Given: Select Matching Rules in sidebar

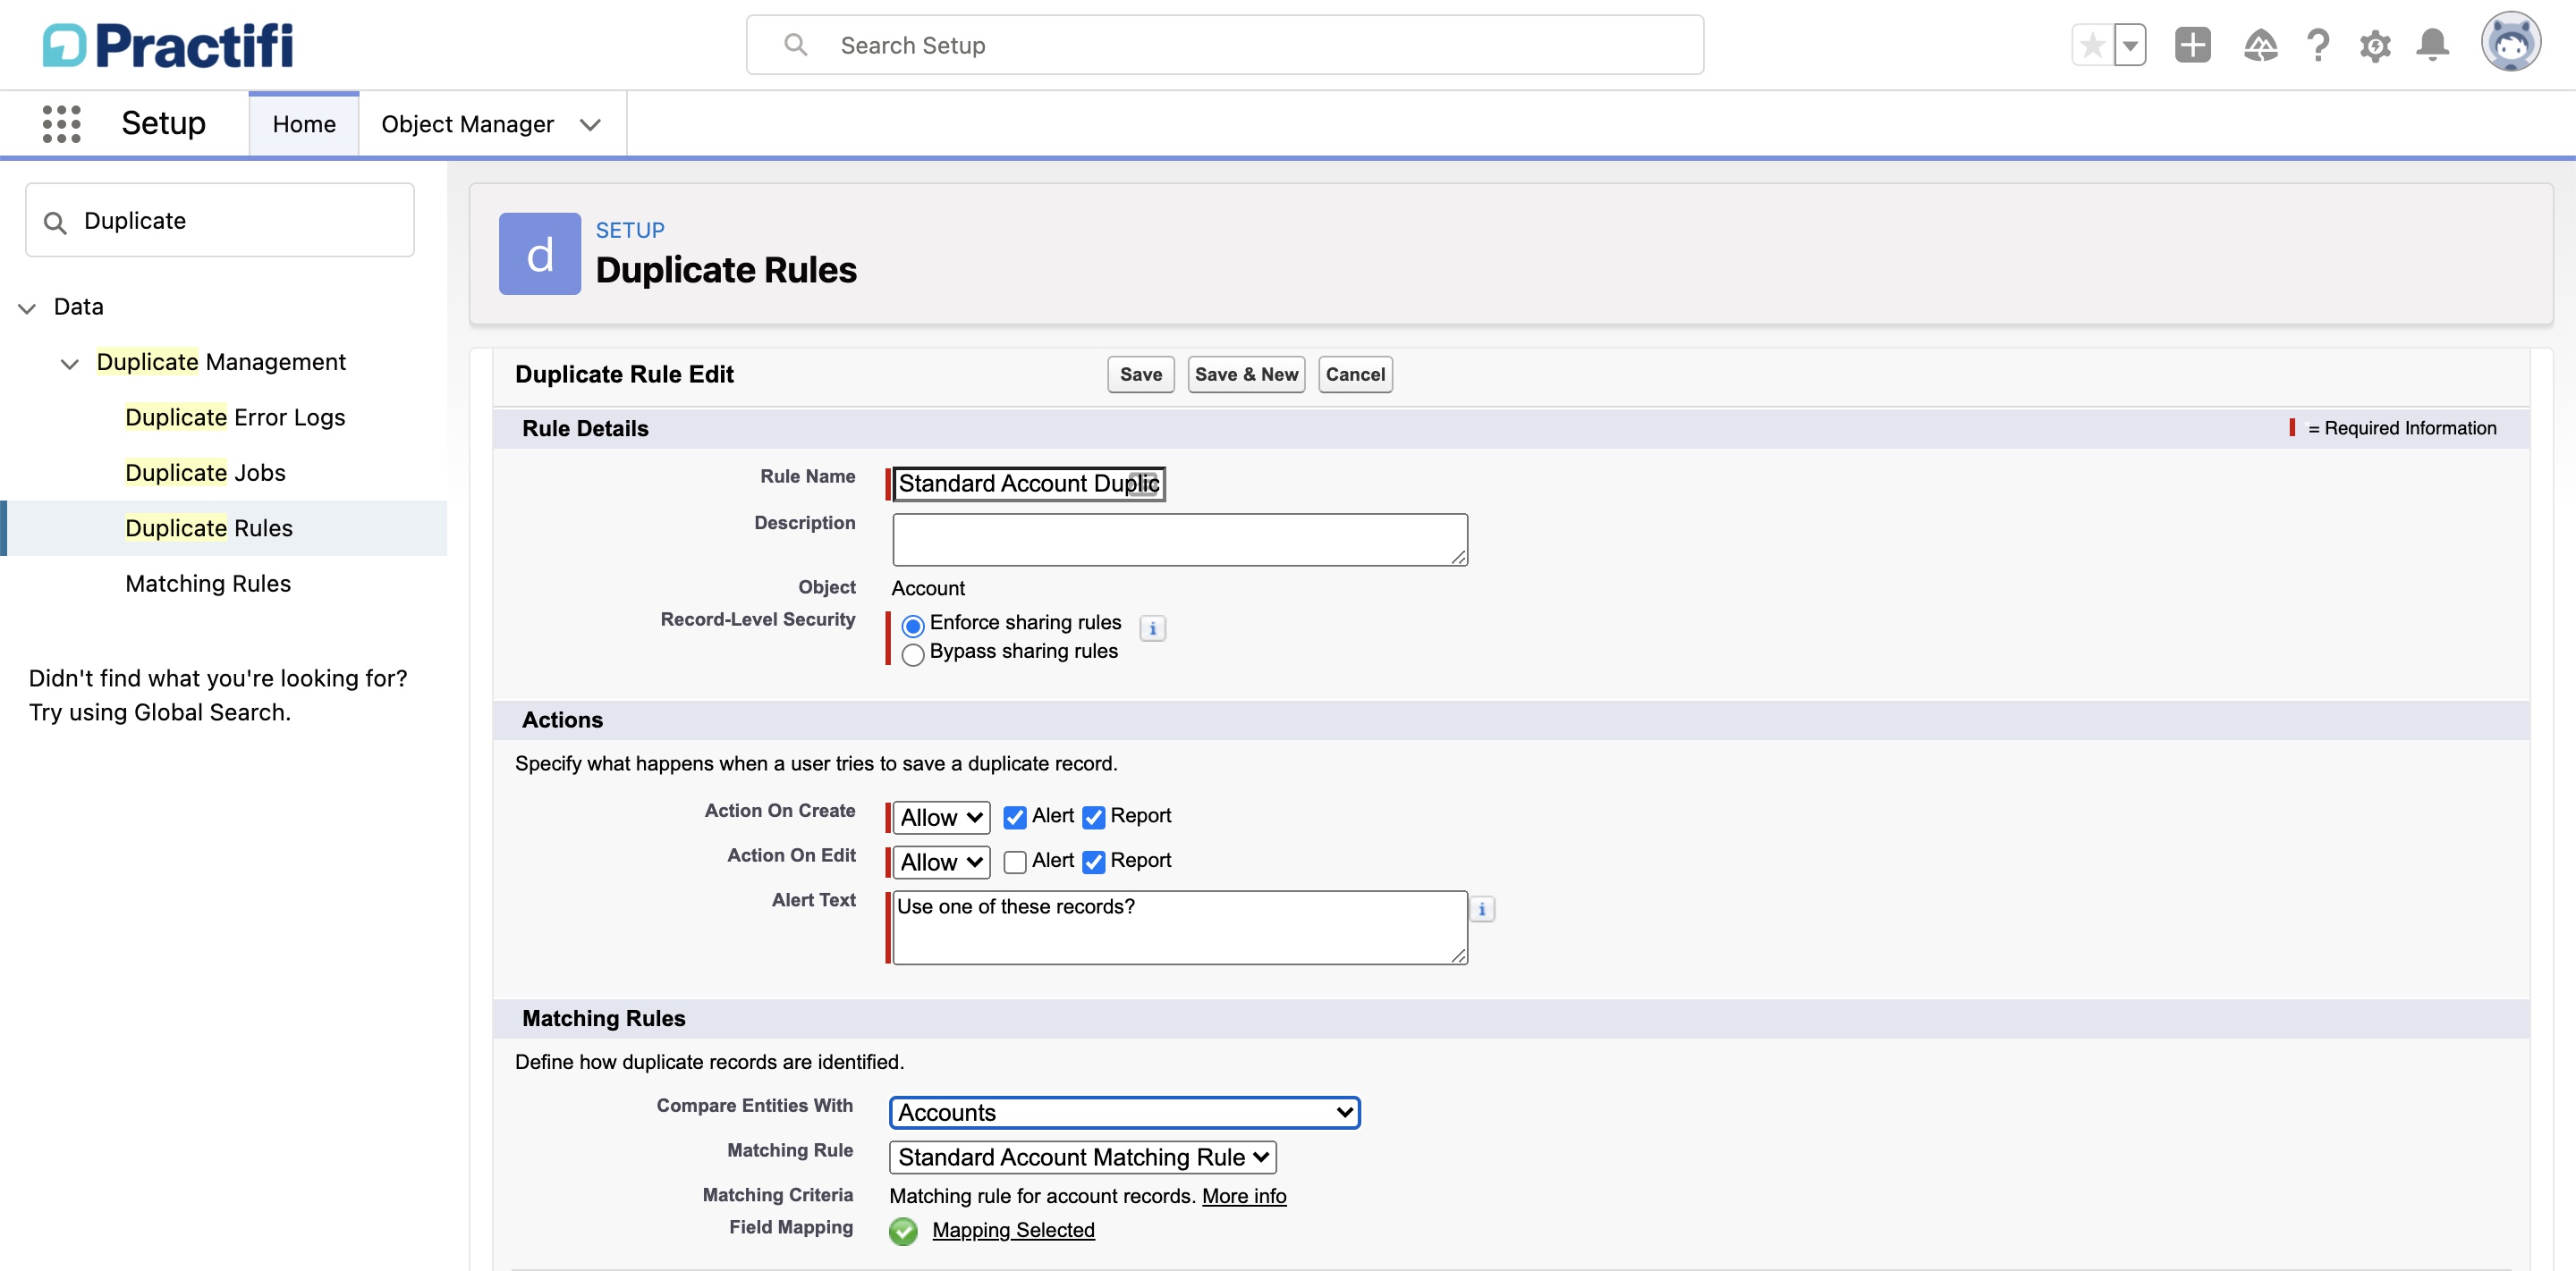Looking at the screenshot, I should coord(208,584).
